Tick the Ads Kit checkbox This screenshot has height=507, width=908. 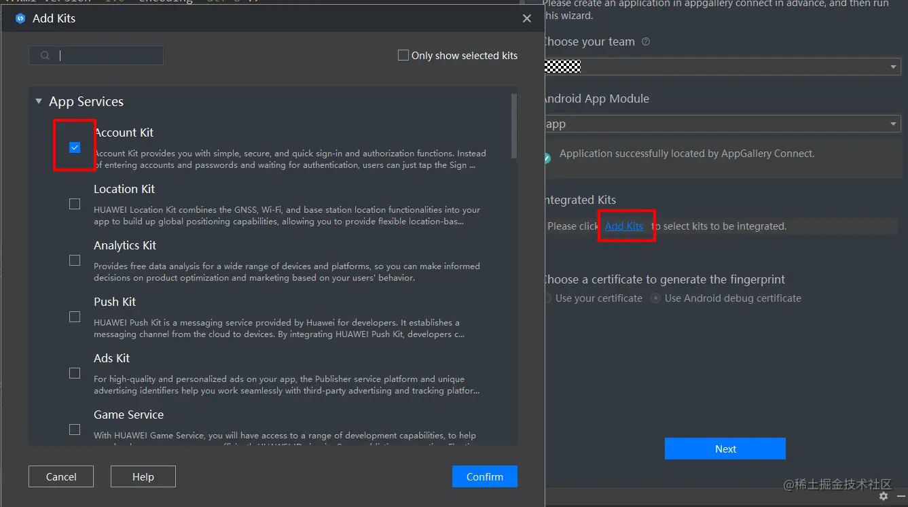click(75, 373)
